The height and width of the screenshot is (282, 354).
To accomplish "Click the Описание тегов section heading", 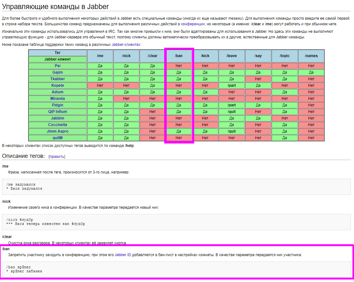I will 23,156.
